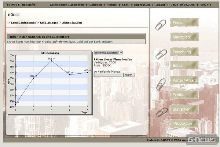Open the Chat link
This screenshot has height=147, width=220.
tap(125, 5)
